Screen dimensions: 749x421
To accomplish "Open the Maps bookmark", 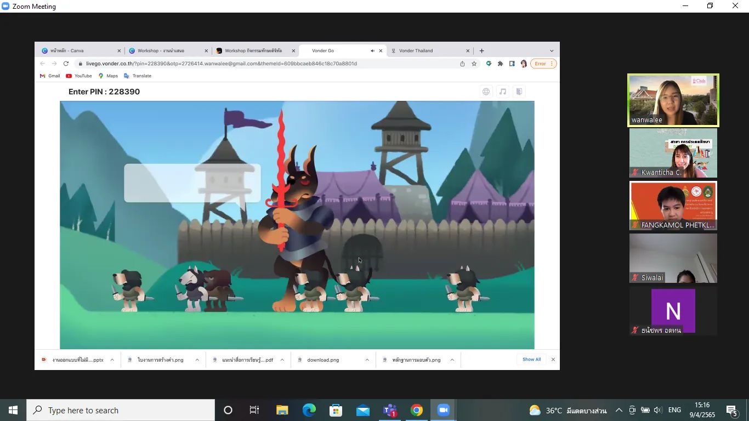I will (108, 76).
